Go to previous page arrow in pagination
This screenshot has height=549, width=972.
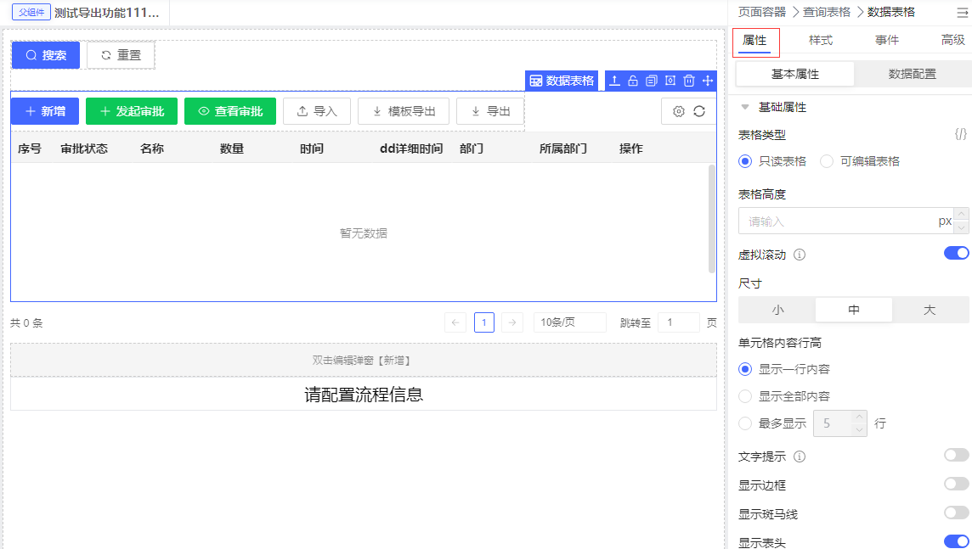point(455,322)
